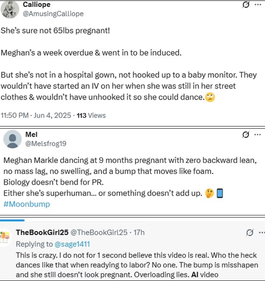Open more options on Mel's tweet
This screenshot has height=281, width=265.
(258, 135)
